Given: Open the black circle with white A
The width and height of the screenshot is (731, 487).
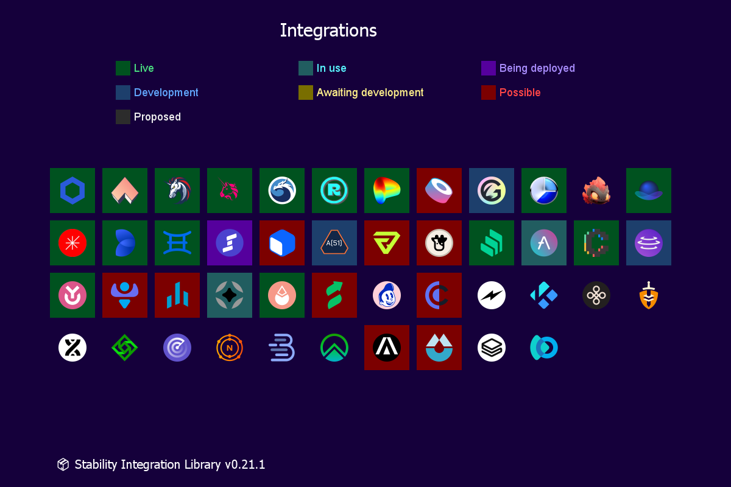Looking at the screenshot, I should (387, 348).
